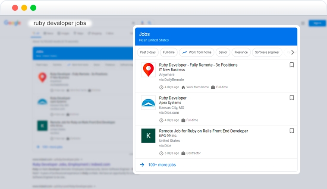This screenshot has width=327, height=189.
Task: Filter by Software engineer chip
Action: pos(267,52)
